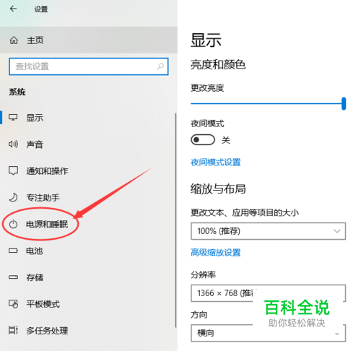This screenshot has height=351, width=361.
Task: Click the multitasking icon for 多任务处理
Action: pos(13,330)
